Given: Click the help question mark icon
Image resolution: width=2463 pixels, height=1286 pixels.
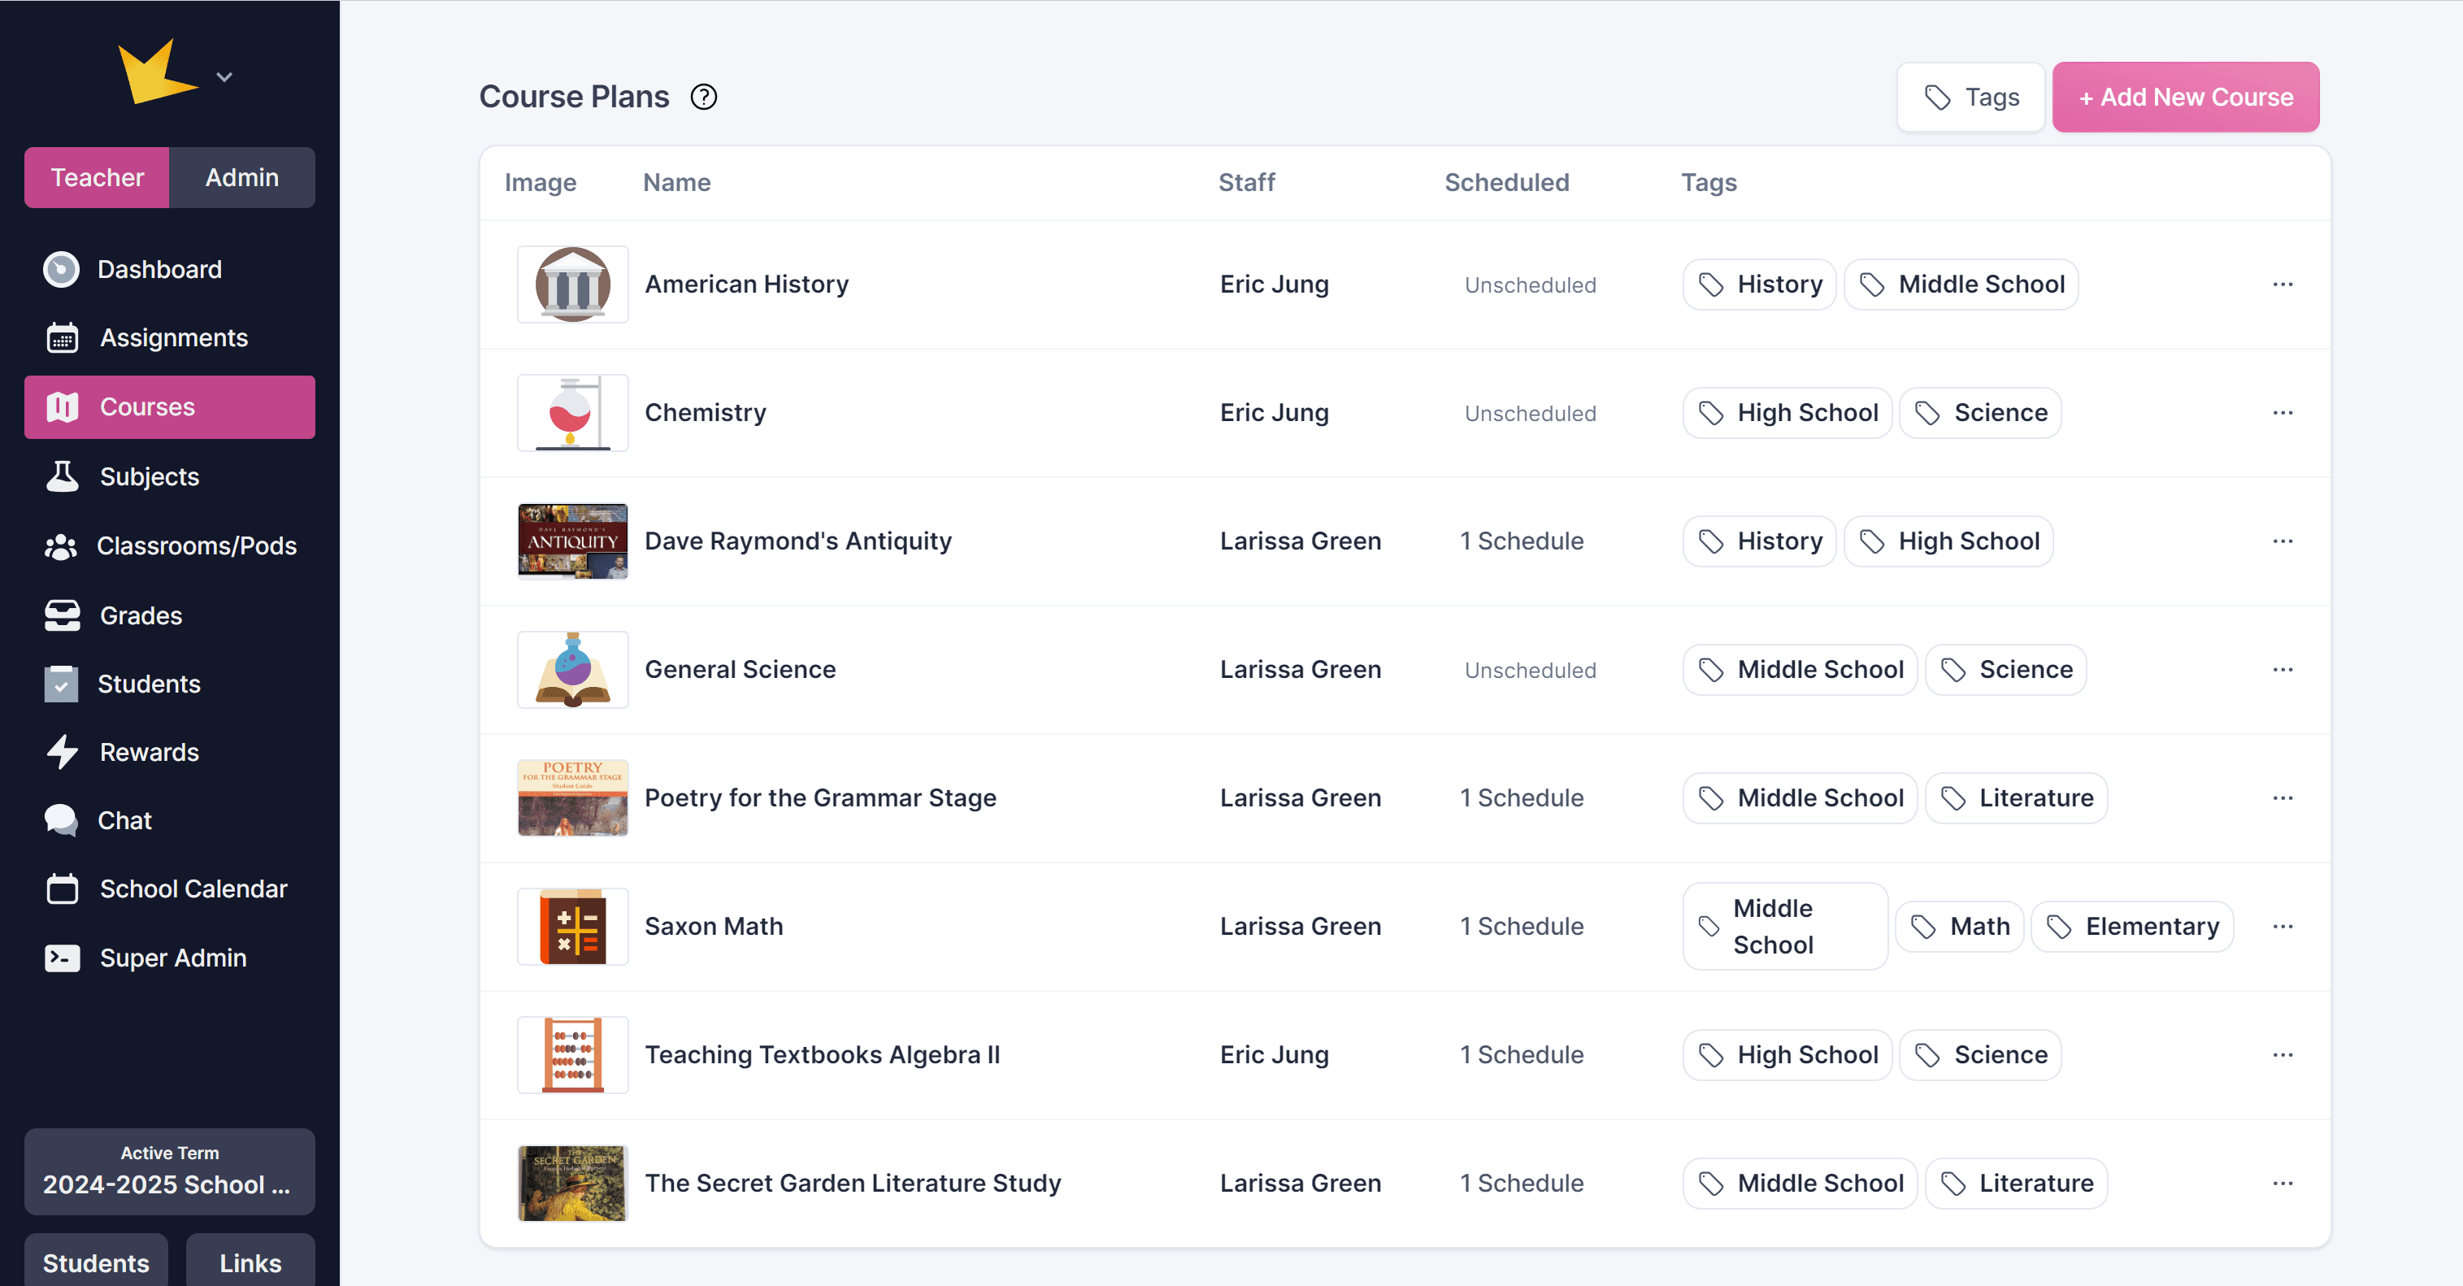Looking at the screenshot, I should 704,98.
